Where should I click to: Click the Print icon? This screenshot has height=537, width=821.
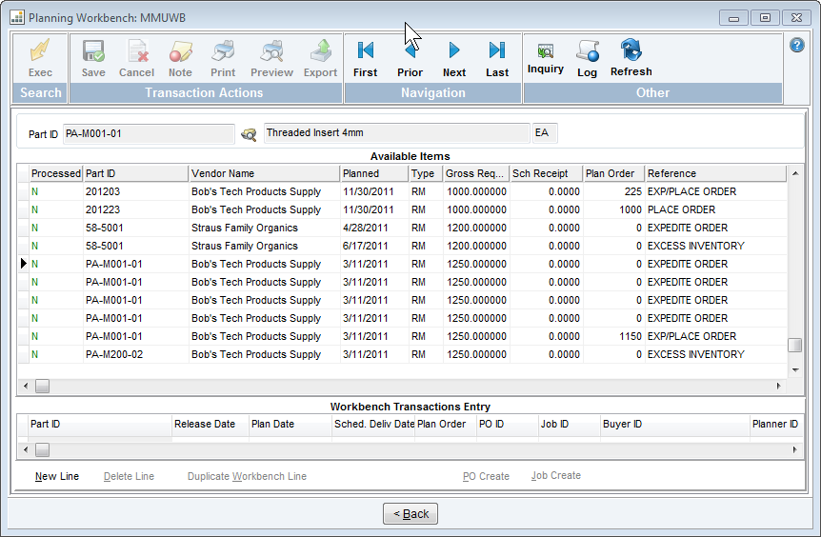[223, 57]
